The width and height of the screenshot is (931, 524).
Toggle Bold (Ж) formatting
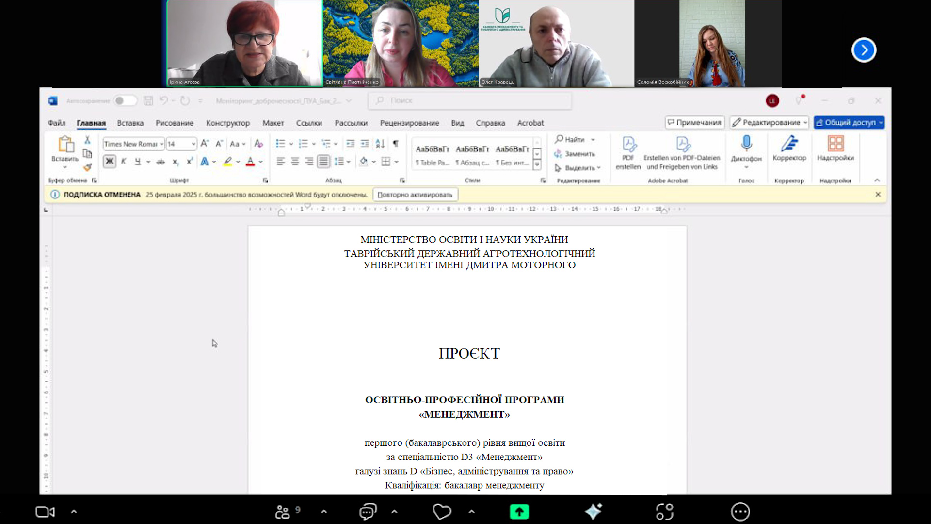pos(110,162)
